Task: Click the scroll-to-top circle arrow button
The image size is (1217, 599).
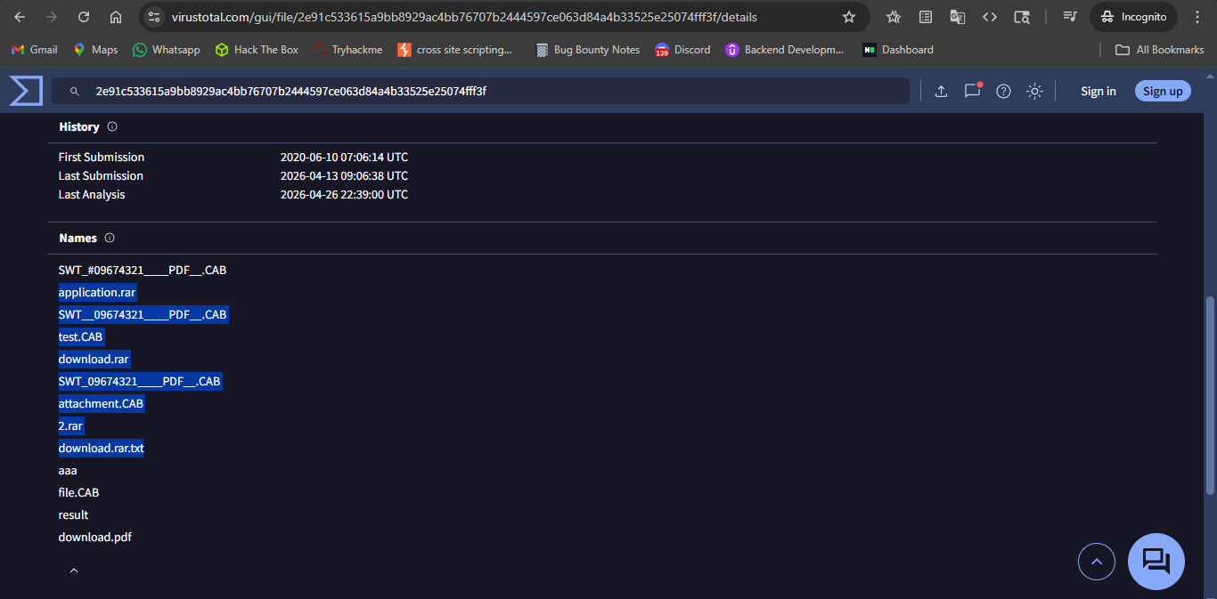Action: pos(1096,562)
